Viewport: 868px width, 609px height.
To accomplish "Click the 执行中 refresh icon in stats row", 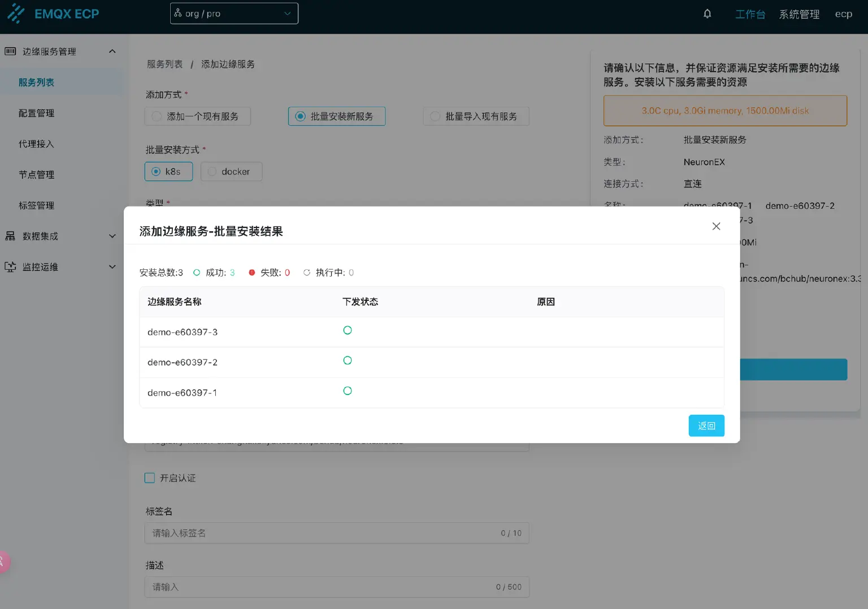I will coord(307,272).
